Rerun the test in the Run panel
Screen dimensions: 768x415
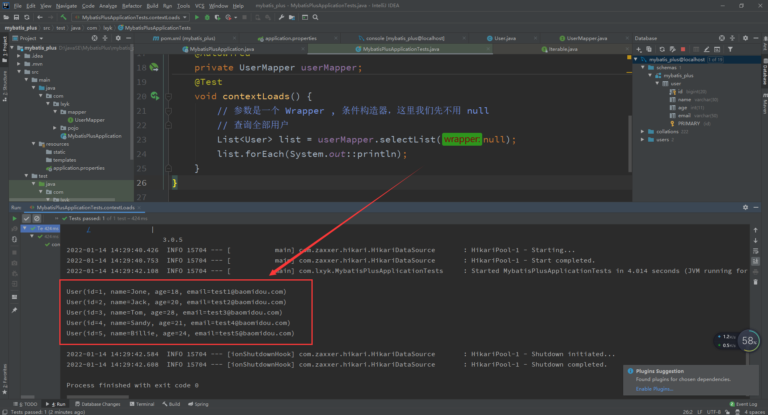[x=15, y=219]
